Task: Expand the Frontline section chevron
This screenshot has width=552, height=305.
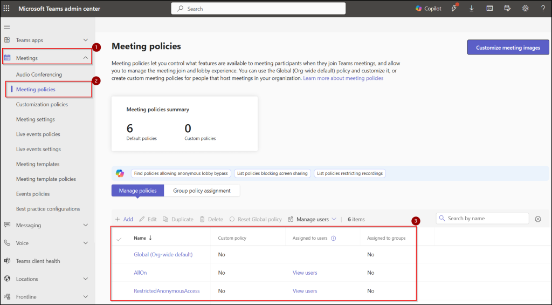Action: [86, 296]
